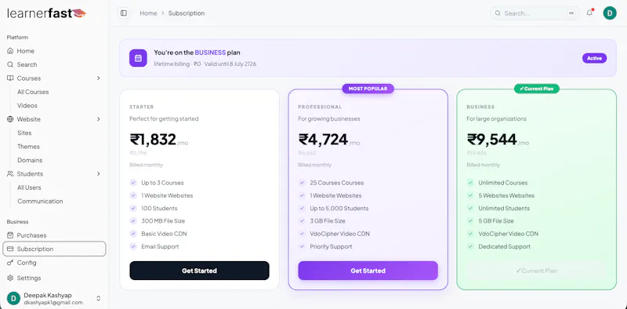Open the Domains page
The height and width of the screenshot is (309, 627).
(x=30, y=160)
